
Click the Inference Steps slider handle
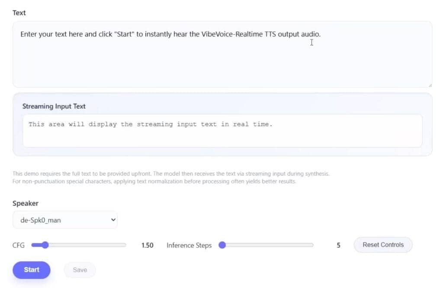(223, 245)
